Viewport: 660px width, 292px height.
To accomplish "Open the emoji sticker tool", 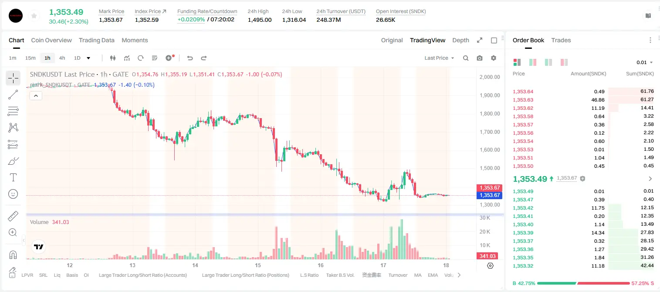I will [x=13, y=194].
